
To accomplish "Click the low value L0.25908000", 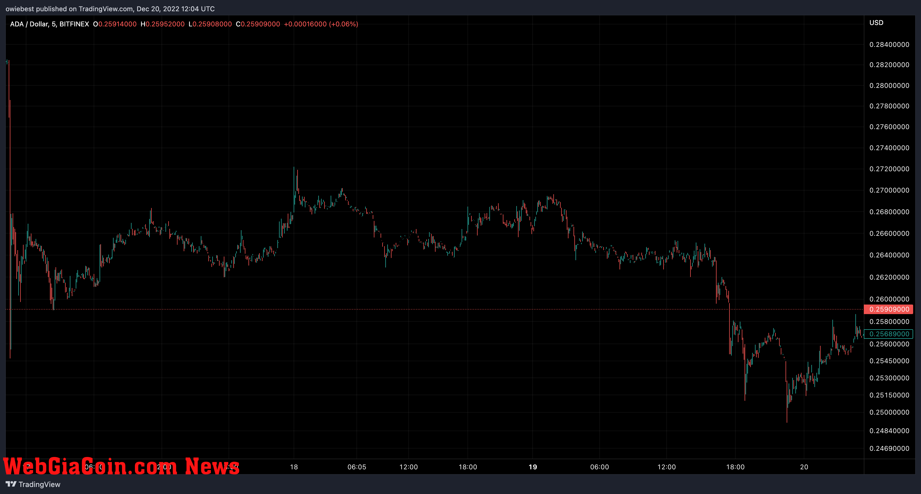I will click(x=210, y=24).
